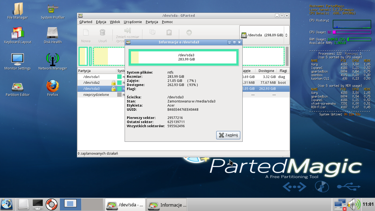This screenshot has width=375, height=211.
Task: Switch to the /dev/sda taskbar window button
Action: tap(125, 205)
